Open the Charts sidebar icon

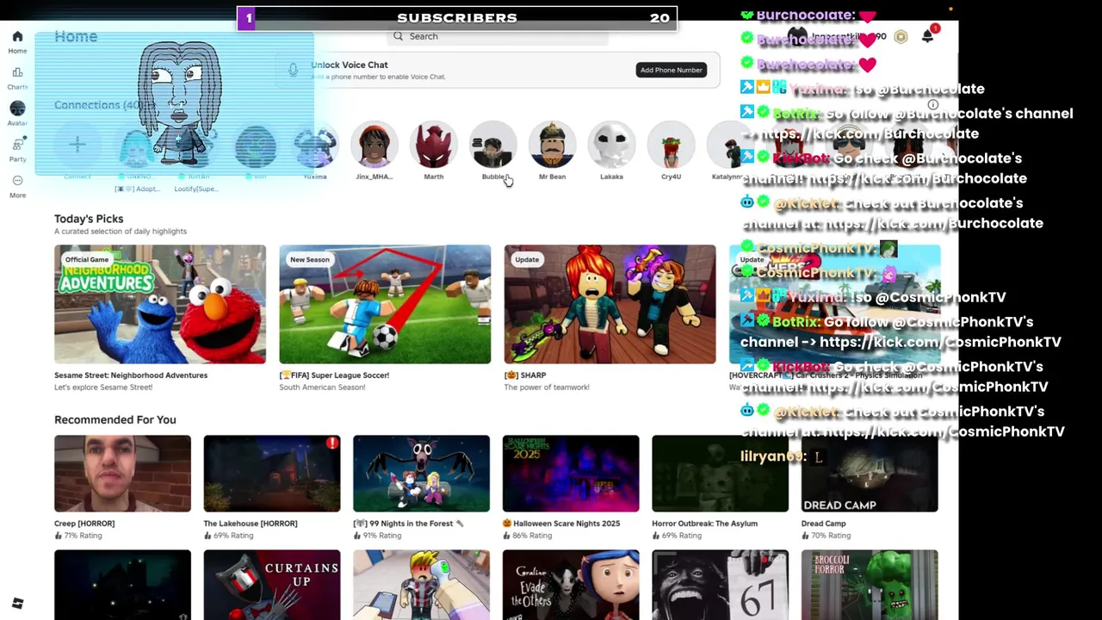click(17, 72)
